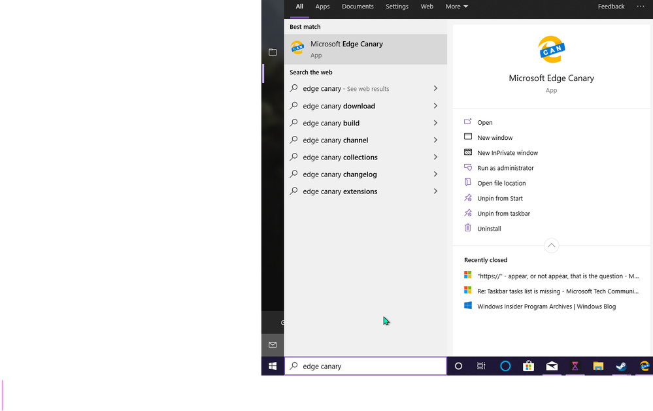Click the large Edge Canary logo in details pane
This screenshot has height=411, width=653.
pos(552,50)
